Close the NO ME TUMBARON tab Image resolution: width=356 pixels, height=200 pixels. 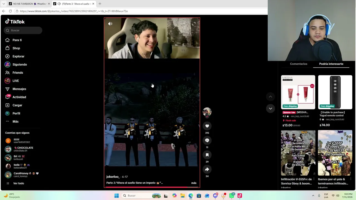tap(49, 4)
